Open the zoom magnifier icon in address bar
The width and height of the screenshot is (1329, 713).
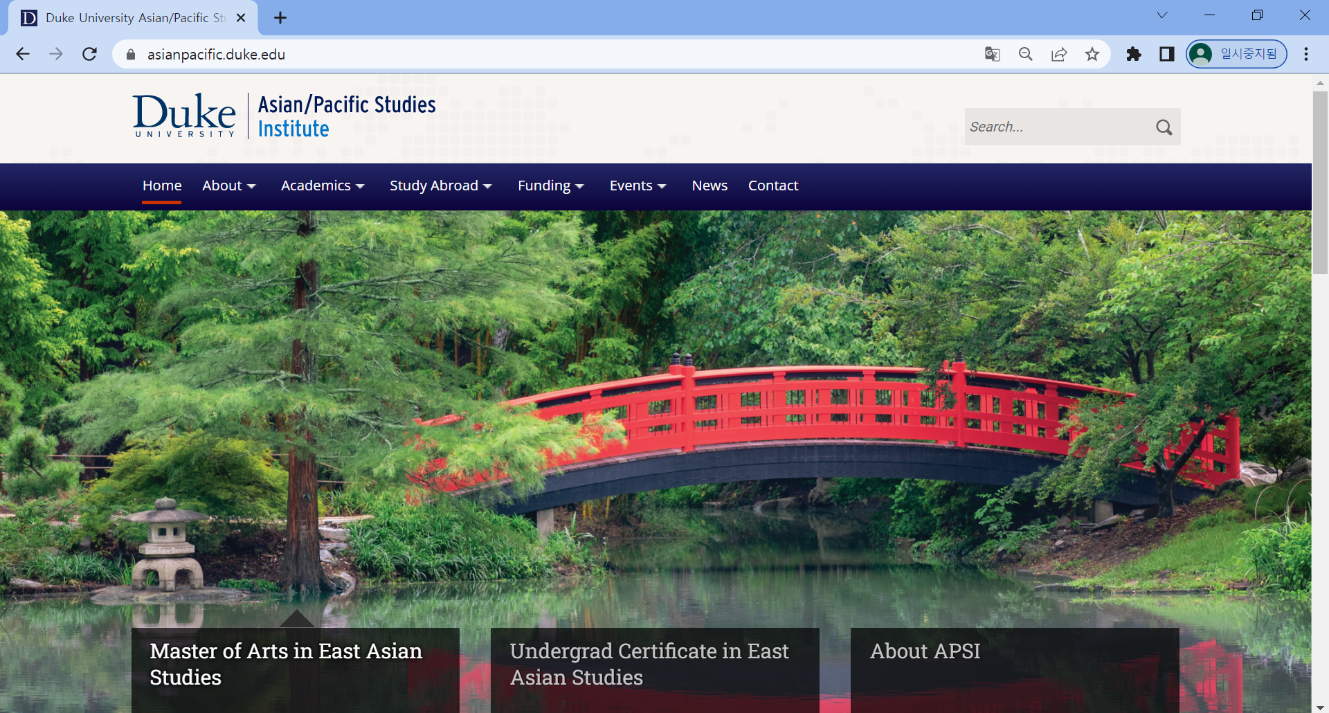1026,54
